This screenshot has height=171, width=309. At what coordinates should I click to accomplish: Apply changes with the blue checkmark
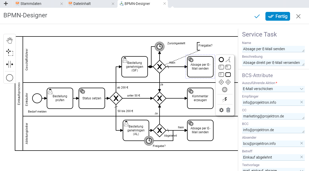257,16
